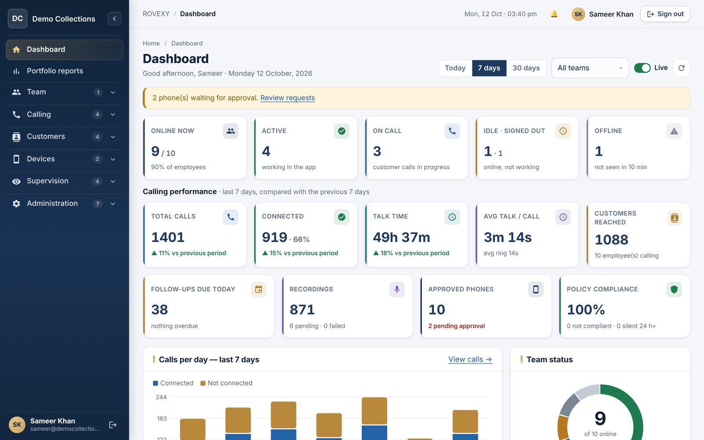Image resolution: width=704 pixels, height=440 pixels.
Task: Select the 7 days time range tab
Action: click(x=489, y=68)
